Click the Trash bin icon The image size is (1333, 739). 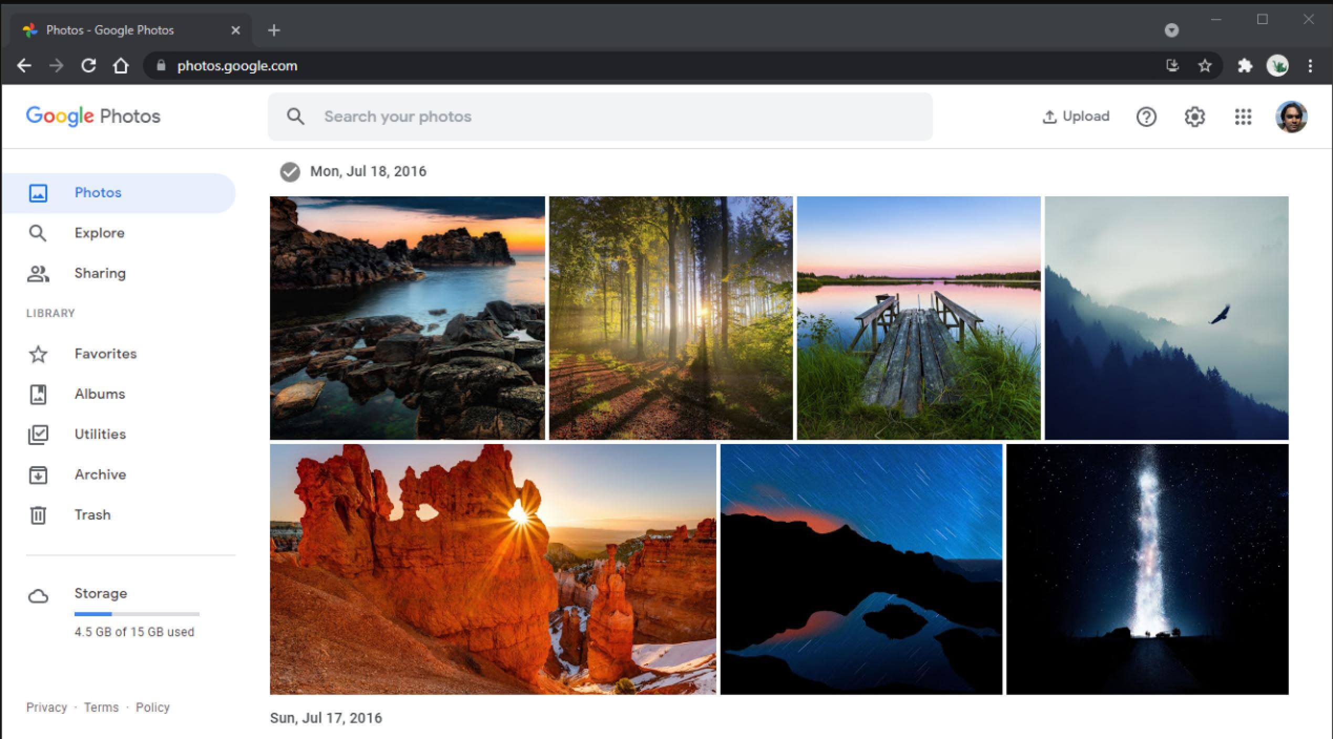38,515
